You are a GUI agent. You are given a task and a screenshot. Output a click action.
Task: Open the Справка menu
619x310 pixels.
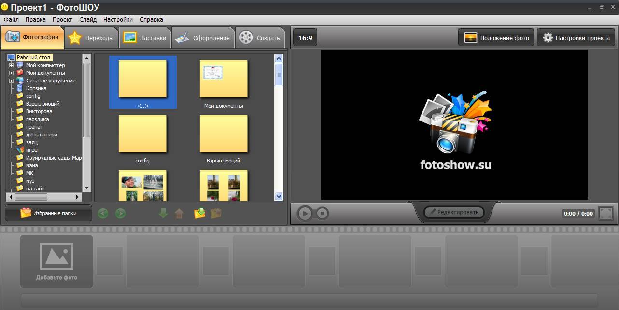point(151,20)
